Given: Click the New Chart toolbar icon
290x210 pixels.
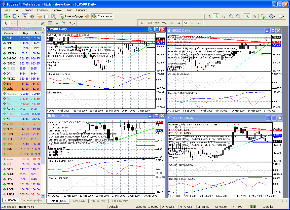Looking at the screenshot, I should (6, 16).
